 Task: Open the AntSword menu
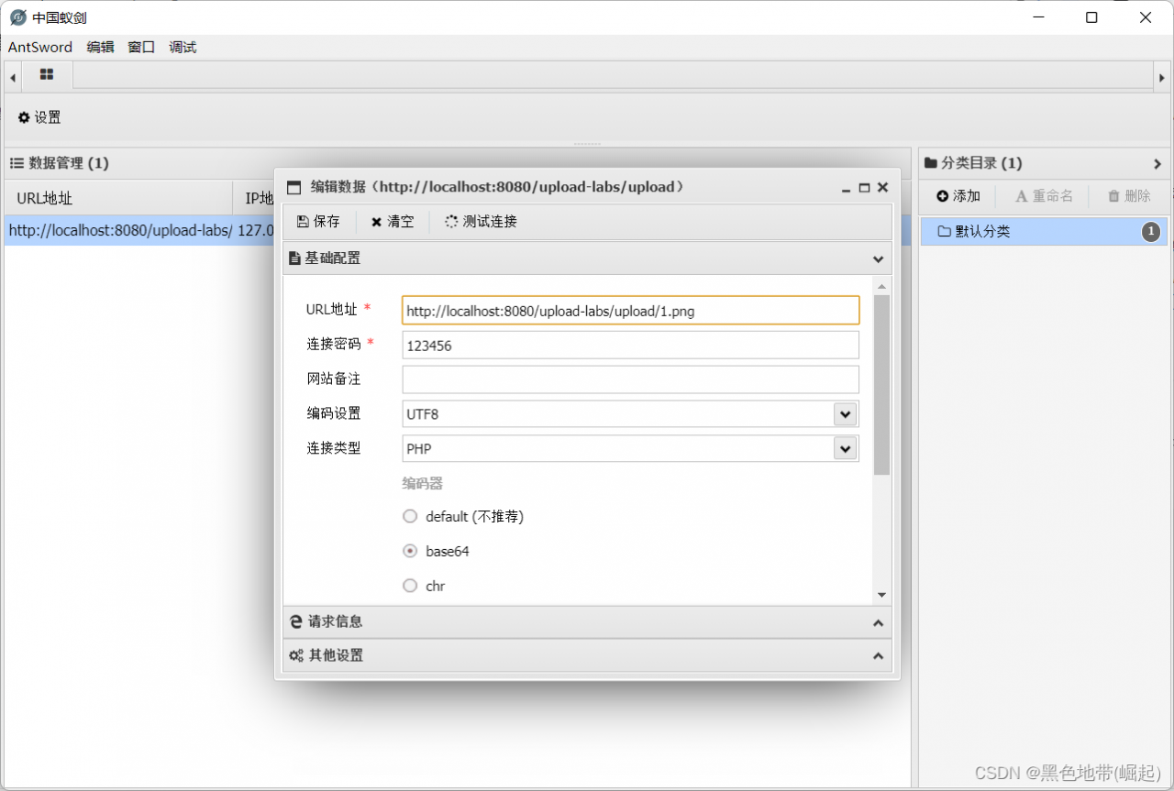tap(40, 47)
